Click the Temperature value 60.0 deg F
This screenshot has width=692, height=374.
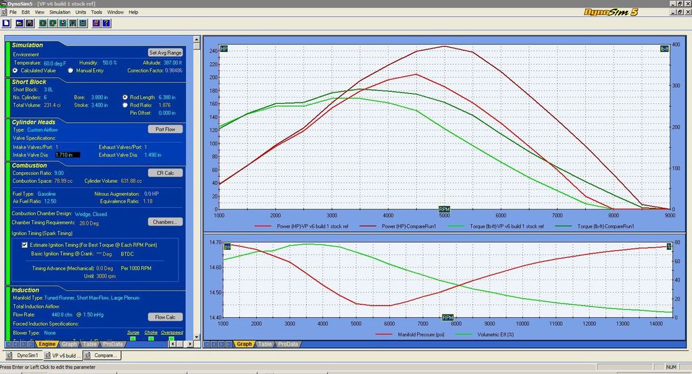pyautogui.click(x=55, y=63)
